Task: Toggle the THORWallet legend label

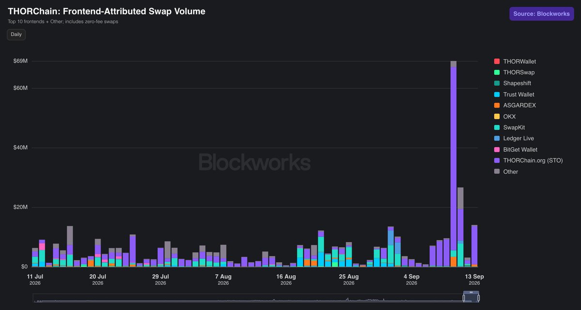Action: click(520, 61)
